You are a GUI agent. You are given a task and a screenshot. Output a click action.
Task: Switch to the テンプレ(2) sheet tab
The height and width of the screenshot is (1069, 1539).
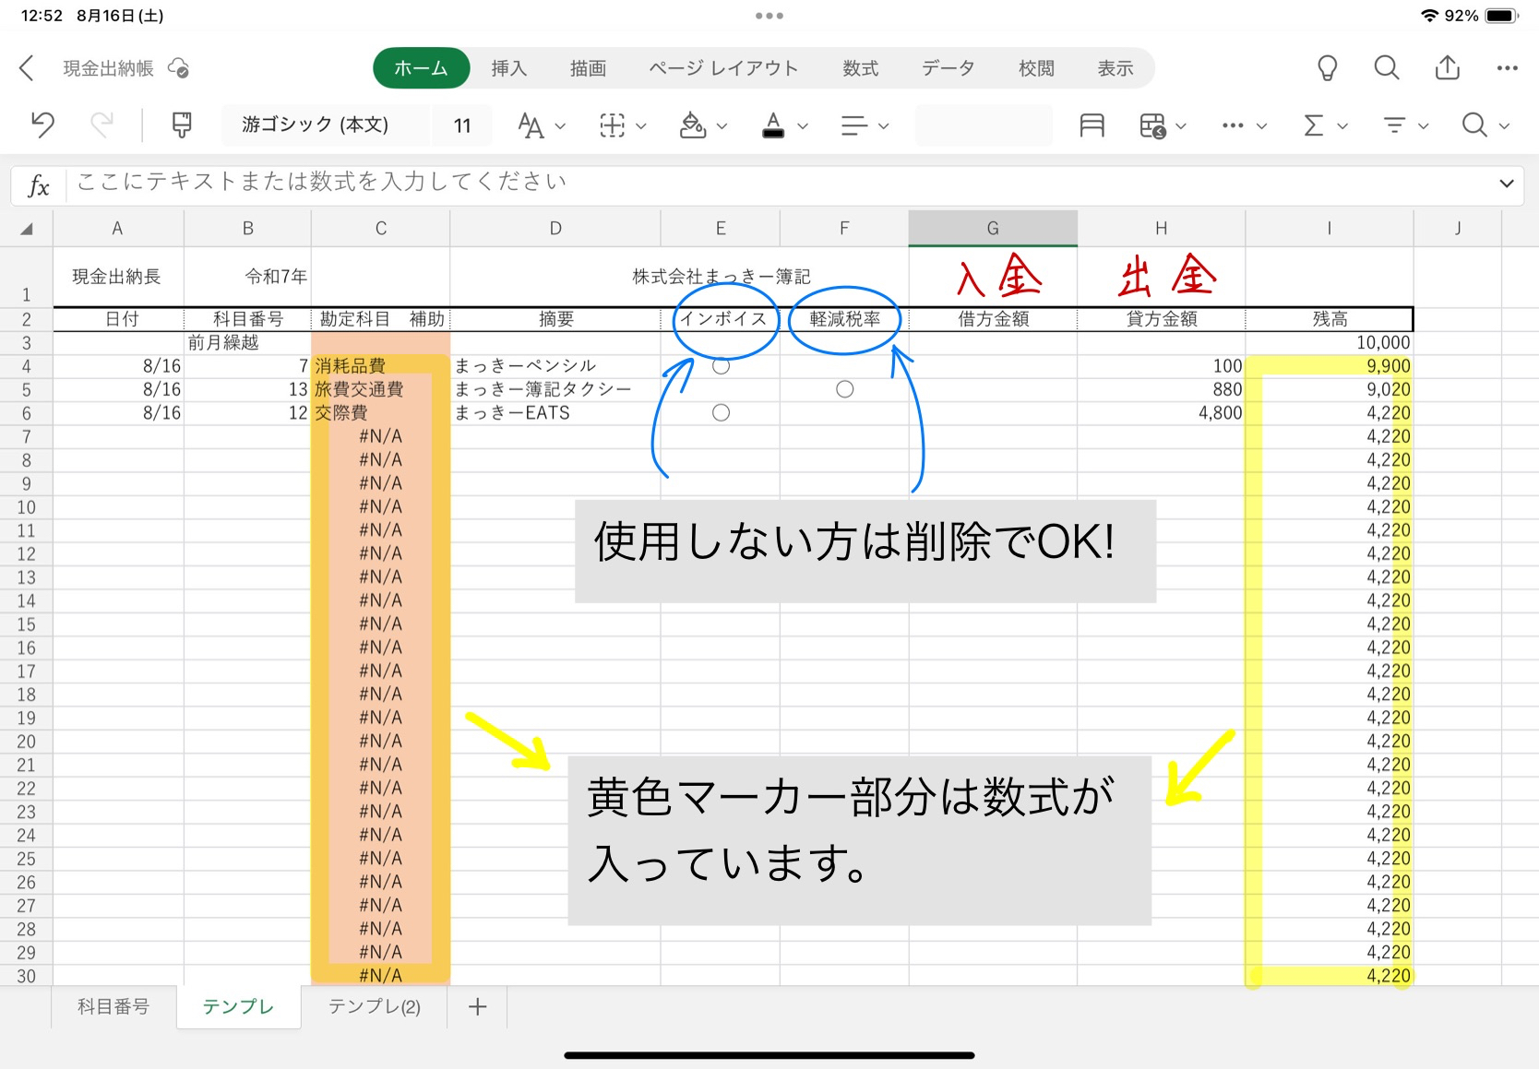click(x=375, y=1007)
